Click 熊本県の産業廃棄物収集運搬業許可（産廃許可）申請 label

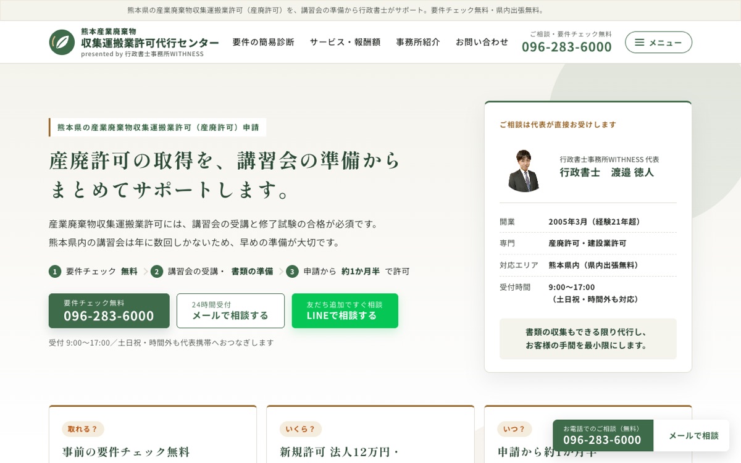tap(158, 127)
